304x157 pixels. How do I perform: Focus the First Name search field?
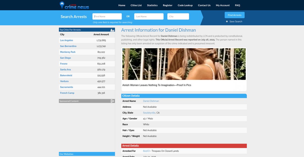tap(107, 16)
